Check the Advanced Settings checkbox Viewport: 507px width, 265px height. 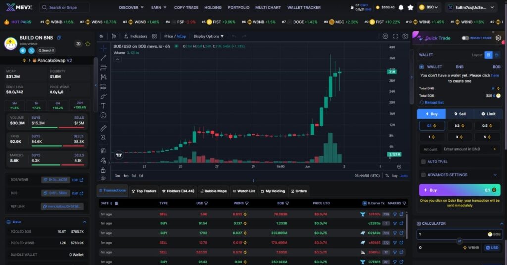423,175
